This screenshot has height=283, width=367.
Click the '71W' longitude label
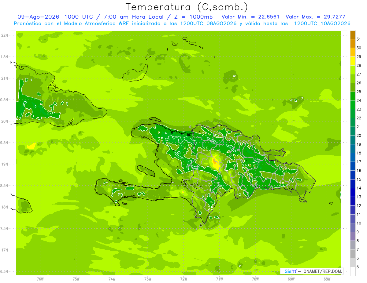pyautogui.click(x=219, y=279)
